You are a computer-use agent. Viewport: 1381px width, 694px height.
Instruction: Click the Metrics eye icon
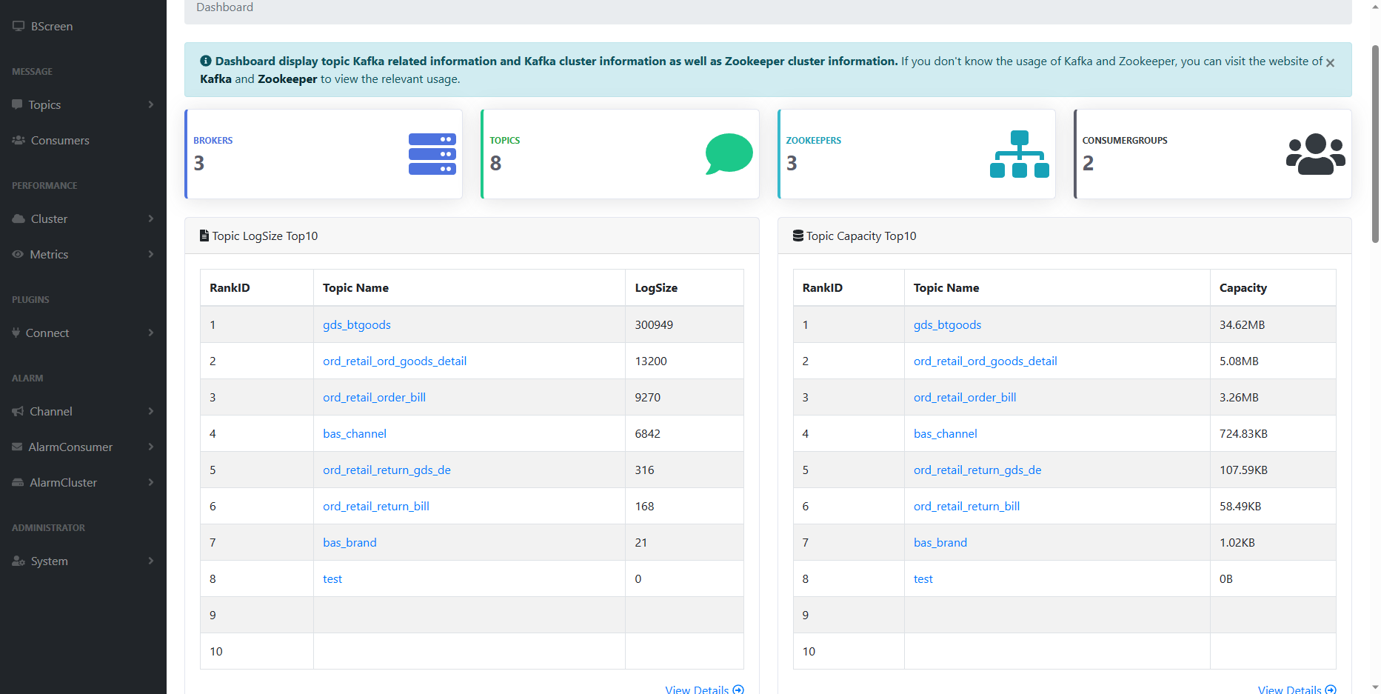[18, 254]
